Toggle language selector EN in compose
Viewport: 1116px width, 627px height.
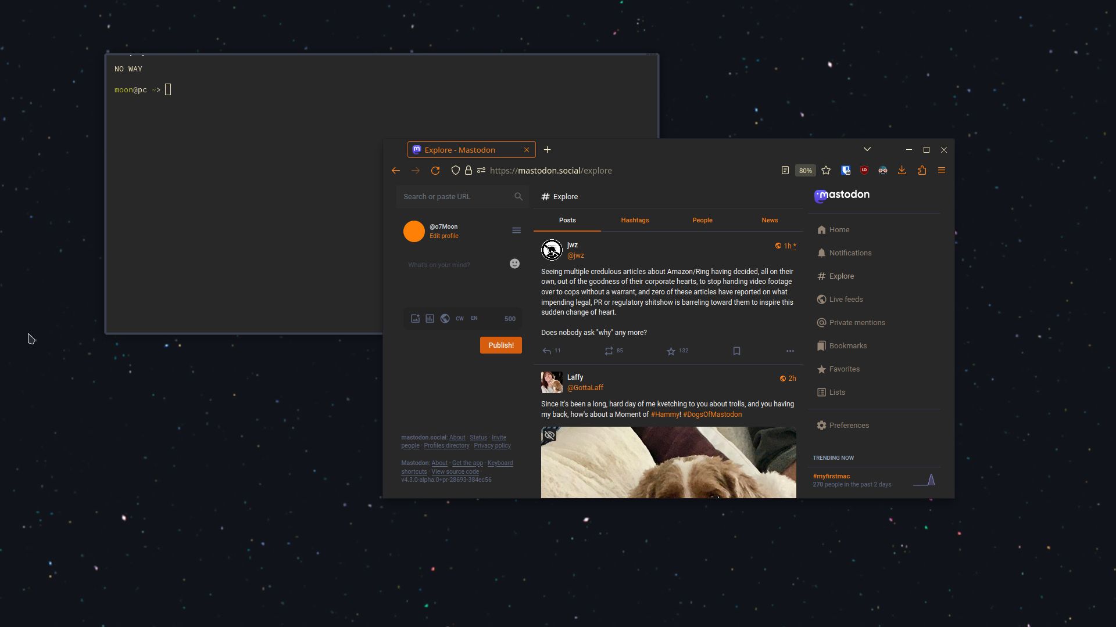click(x=474, y=318)
